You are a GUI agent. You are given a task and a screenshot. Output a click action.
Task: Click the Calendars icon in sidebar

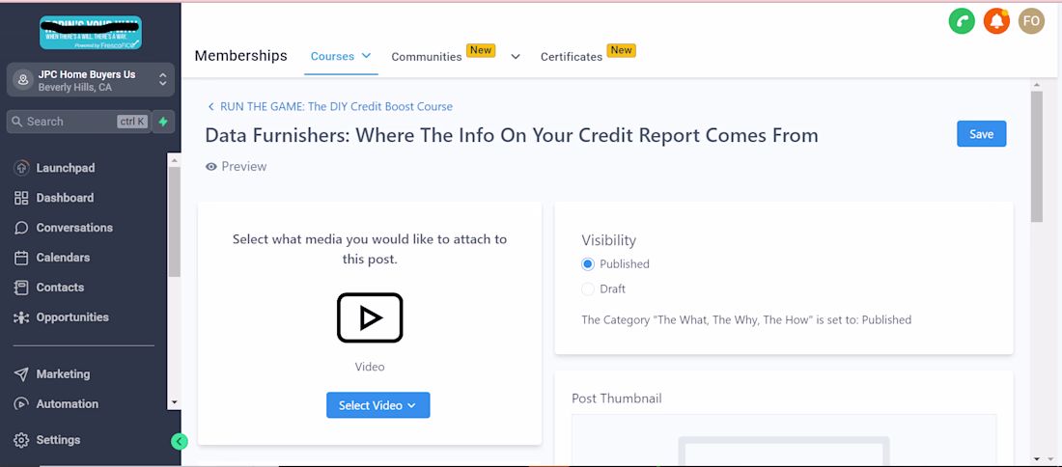pyautogui.click(x=21, y=258)
